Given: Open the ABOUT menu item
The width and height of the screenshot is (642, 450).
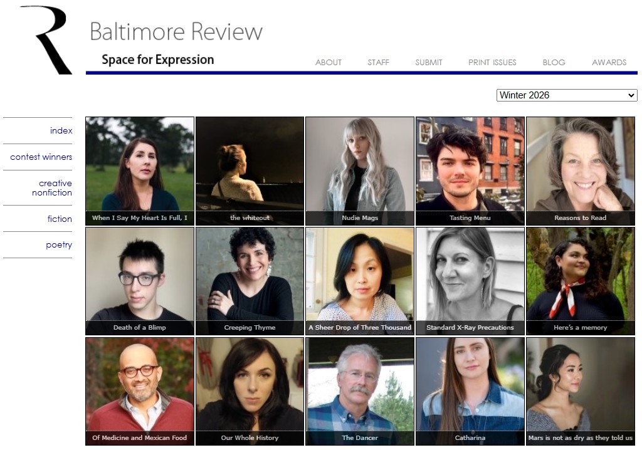Looking at the screenshot, I should [328, 63].
